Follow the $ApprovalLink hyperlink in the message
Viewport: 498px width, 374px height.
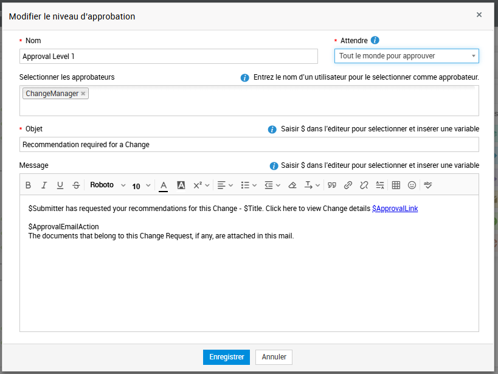395,209
